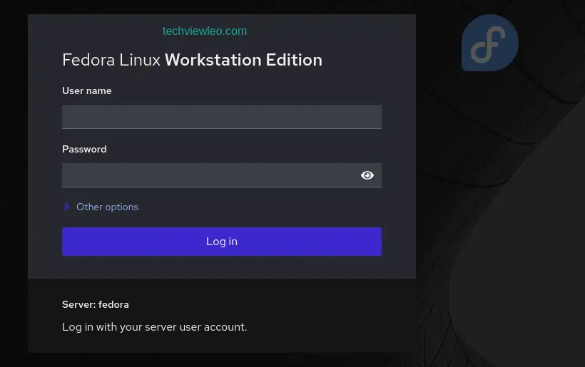Viewport: 585px width, 367px height.
Task: Click the Log in button
Action: coord(222,242)
